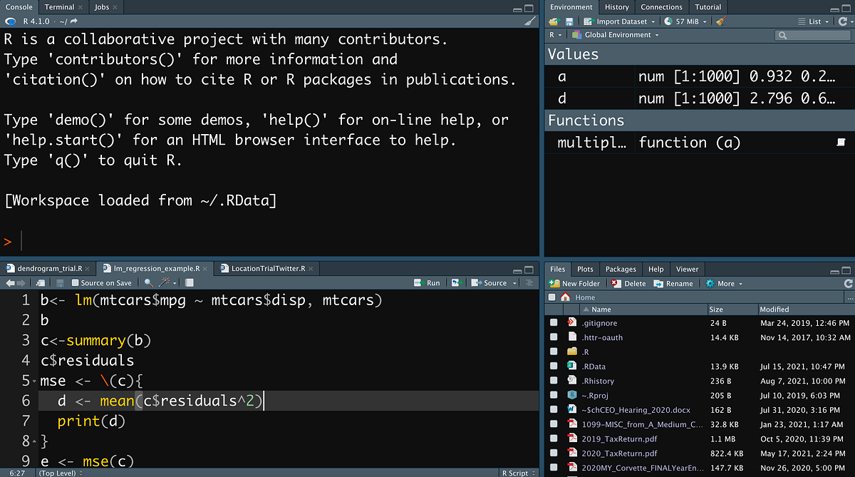The width and height of the screenshot is (855, 477).
Task: Save the workspace using the disk icon
Action: tap(568, 21)
